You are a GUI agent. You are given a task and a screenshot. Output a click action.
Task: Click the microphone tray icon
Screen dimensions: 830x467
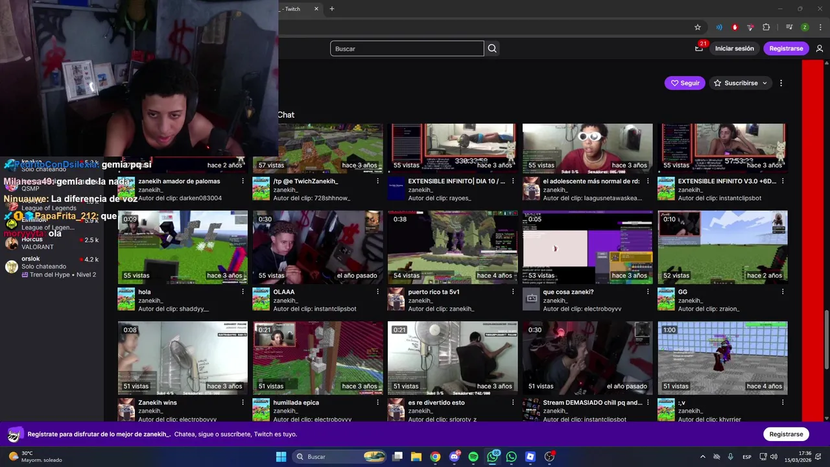point(731,457)
